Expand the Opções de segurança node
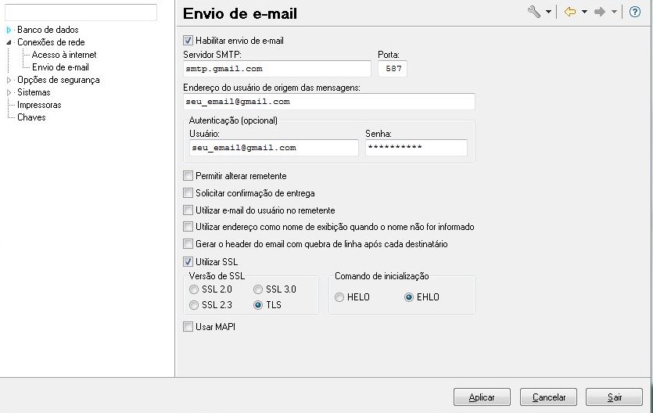Viewport: 653px width, 413px height. point(9,80)
